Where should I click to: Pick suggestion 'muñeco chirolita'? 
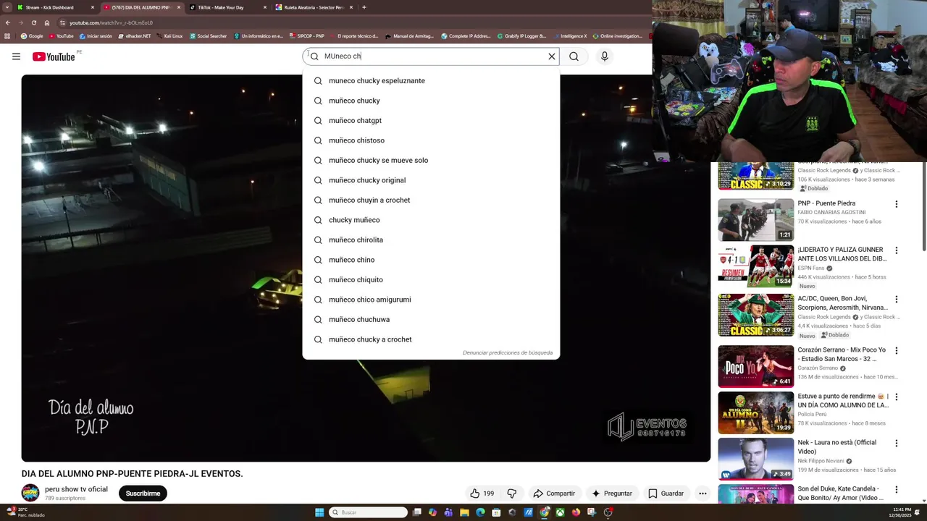click(431, 240)
